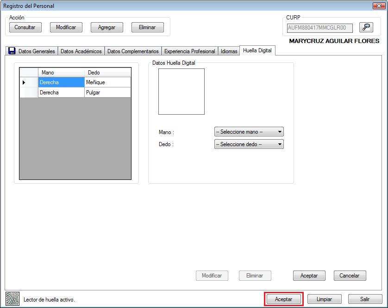388x308 pixels.
Task: Switch to the Idiomas tab
Action: pos(229,51)
